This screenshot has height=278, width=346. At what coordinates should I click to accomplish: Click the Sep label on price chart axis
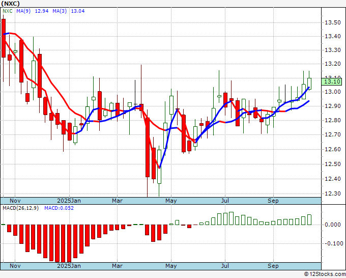coord(273,201)
